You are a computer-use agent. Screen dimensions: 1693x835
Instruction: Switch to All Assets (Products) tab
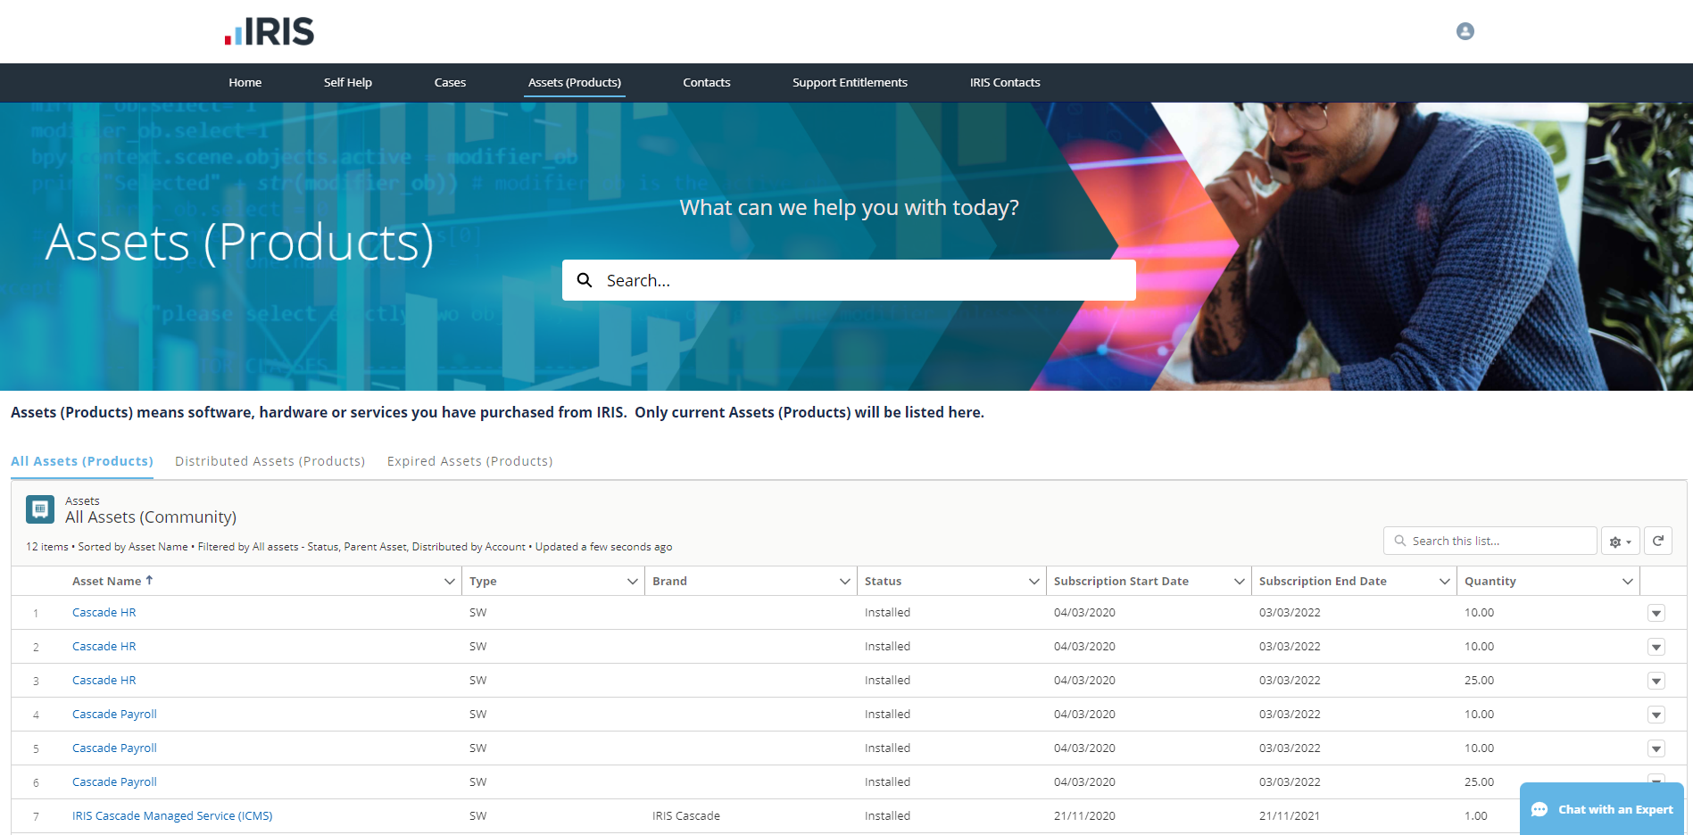pos(82,461)
